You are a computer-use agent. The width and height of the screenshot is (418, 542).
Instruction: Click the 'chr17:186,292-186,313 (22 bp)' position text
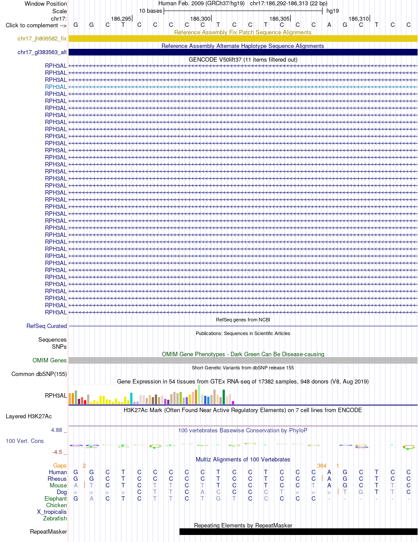[289, 4]
